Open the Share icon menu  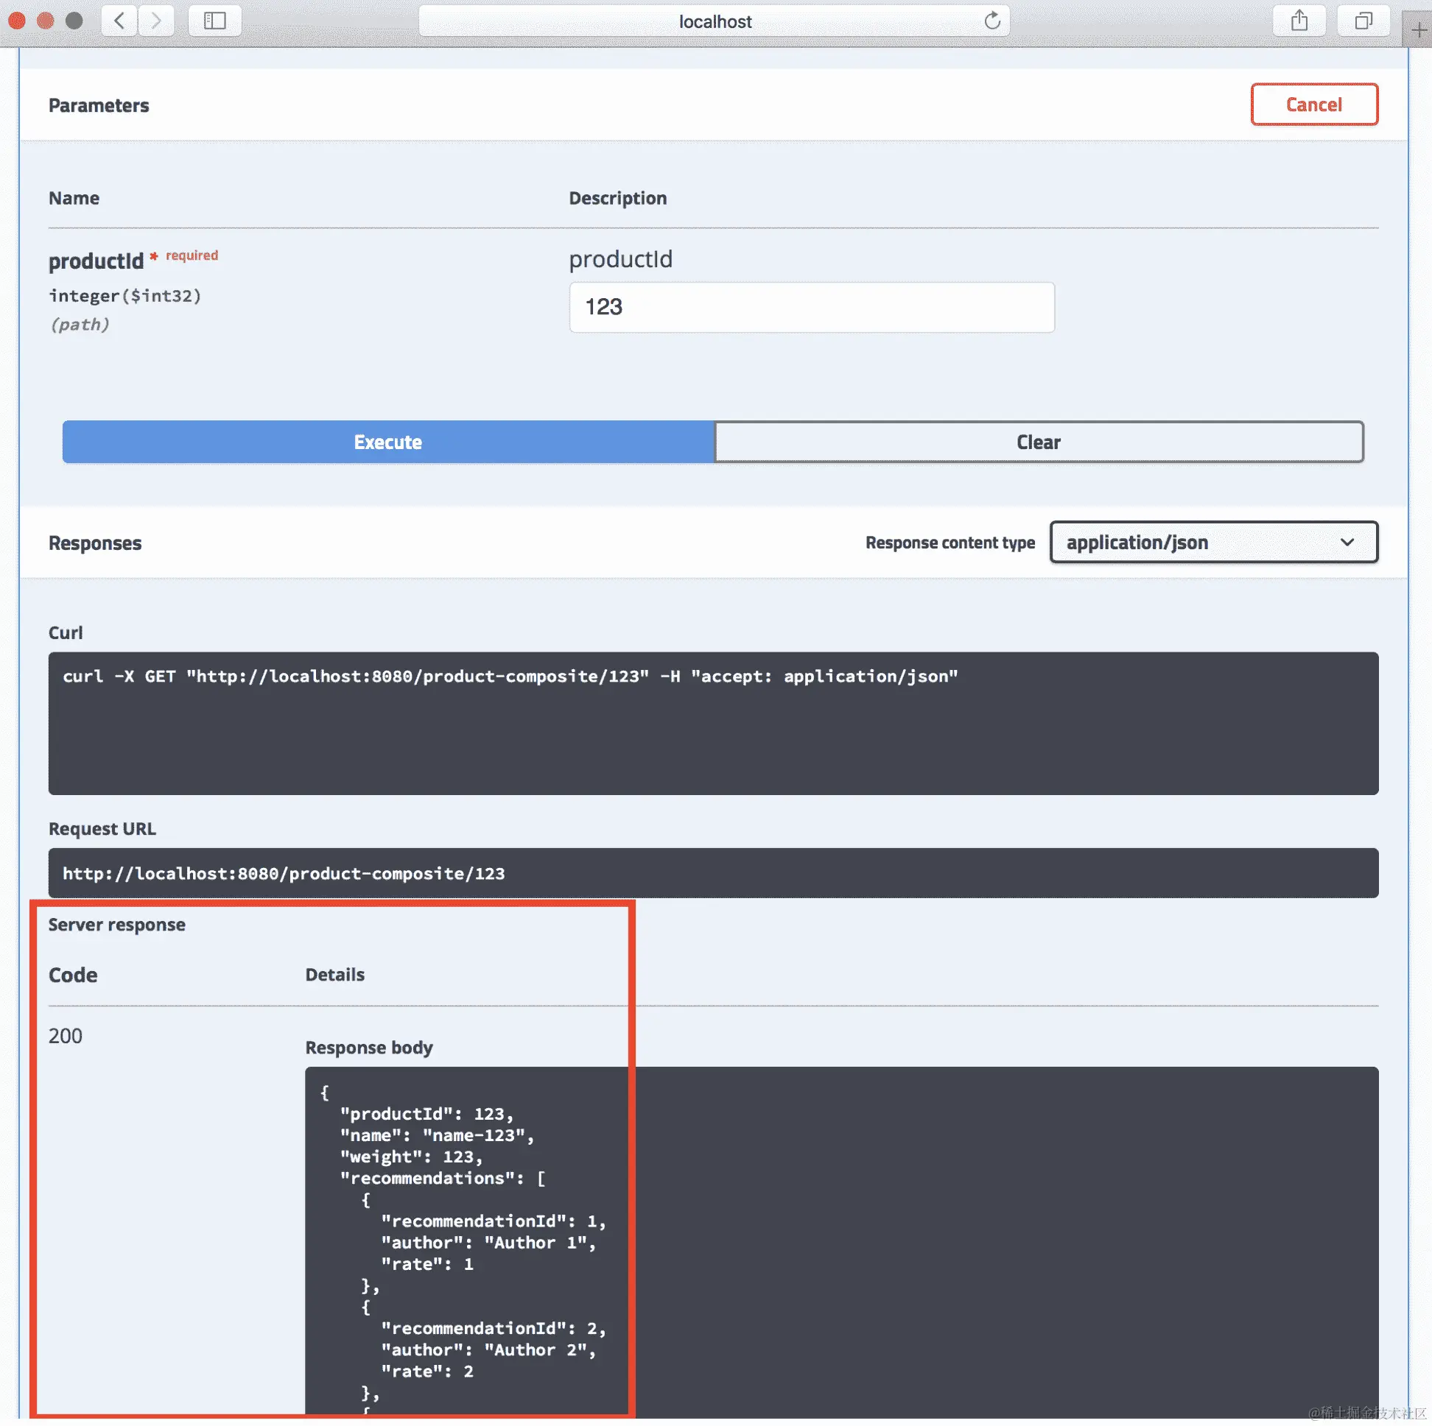[x=1299, y=21]
